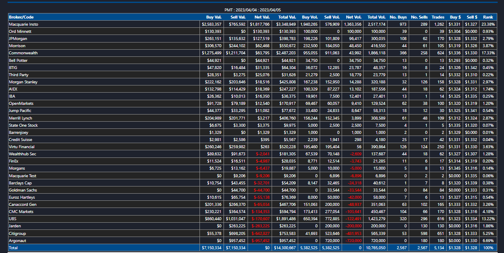This screenshot has width=504, height=253.
Task: Select the JPMorgan broker name
Action: click(18, 39)
